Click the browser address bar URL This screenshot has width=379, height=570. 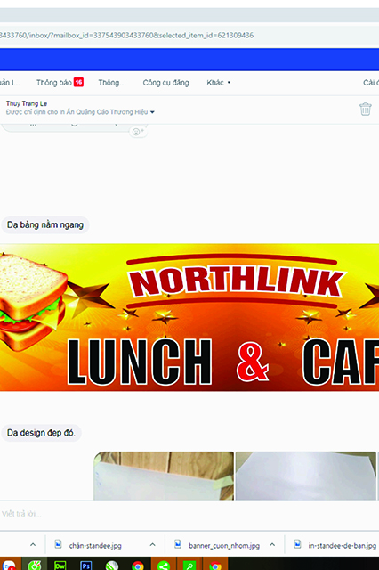[x=127, y=36]
